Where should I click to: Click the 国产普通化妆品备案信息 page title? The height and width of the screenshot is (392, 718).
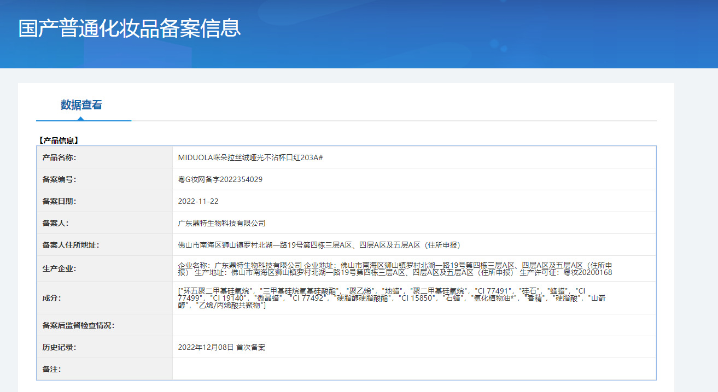pos(130,28)
